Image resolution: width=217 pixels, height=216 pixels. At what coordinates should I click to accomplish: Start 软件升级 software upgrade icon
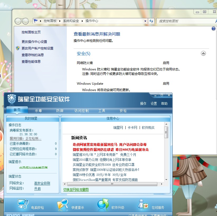103,204
